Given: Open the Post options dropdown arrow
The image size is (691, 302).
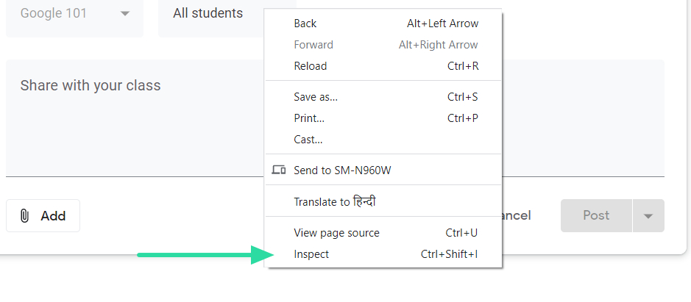Looking at the screenshot, I should tap(648, 216).
